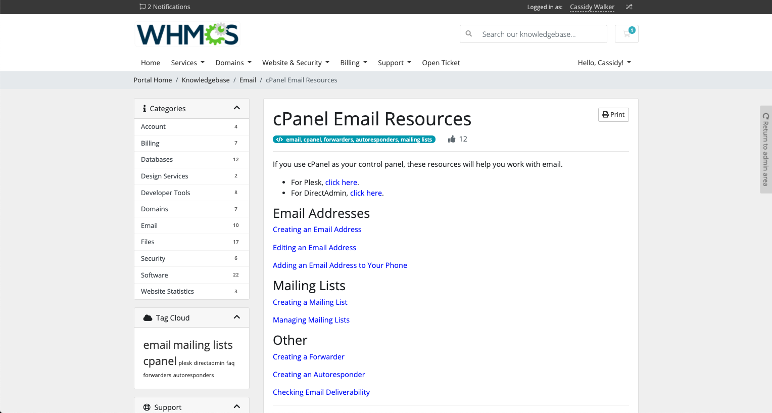Open Creating an Autoresponder article
The height and width of the screenshot is (413, 772).
point(319,375)
